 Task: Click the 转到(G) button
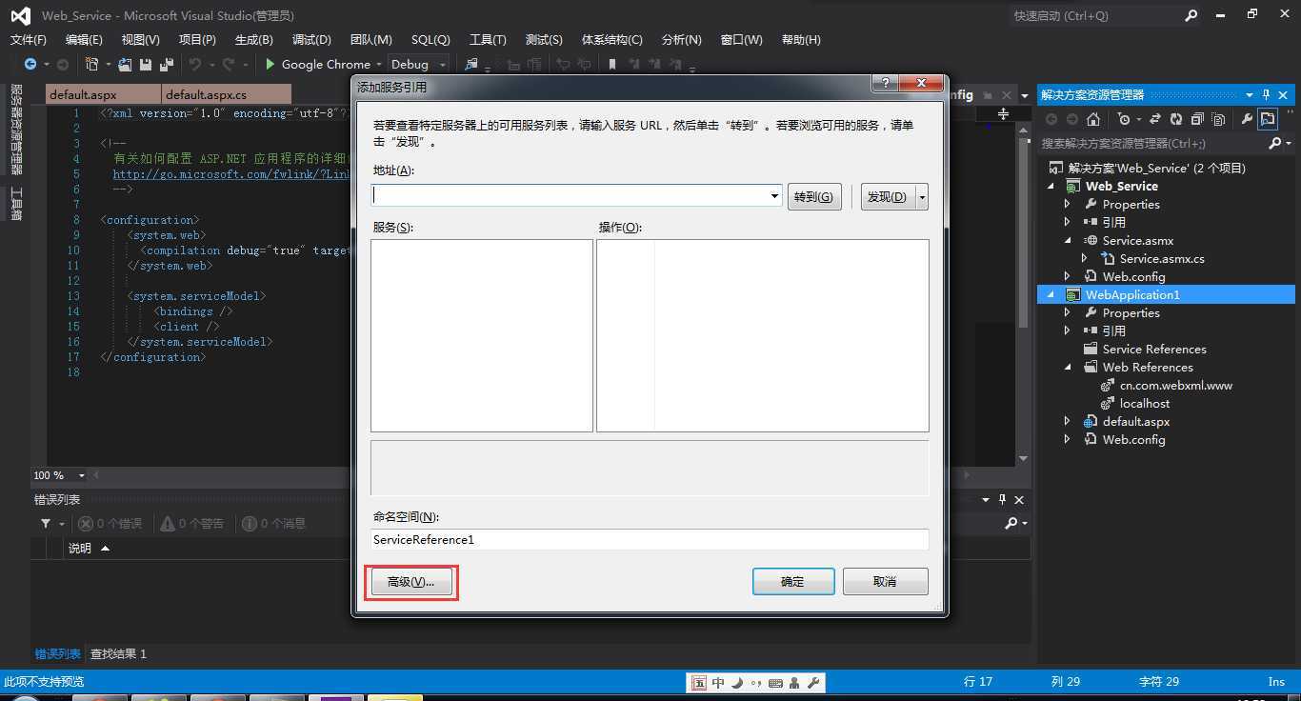tap(814, 196)
